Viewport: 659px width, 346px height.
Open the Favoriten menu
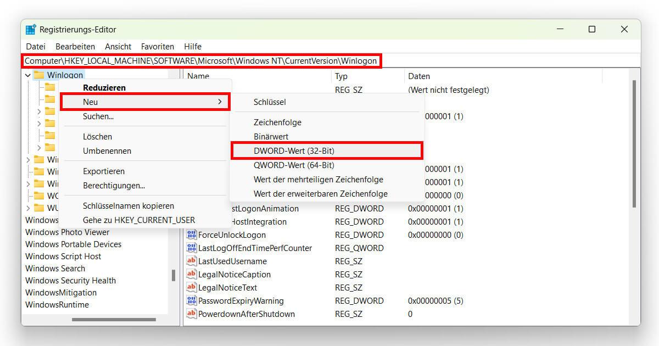click(157, 46)
